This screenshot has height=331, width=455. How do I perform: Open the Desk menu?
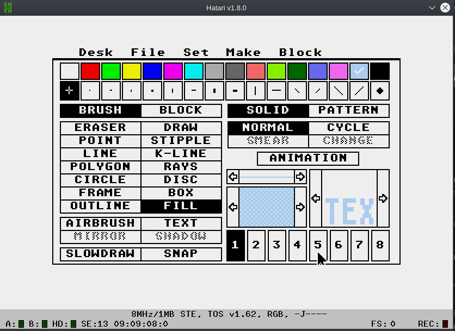point(96,52)
